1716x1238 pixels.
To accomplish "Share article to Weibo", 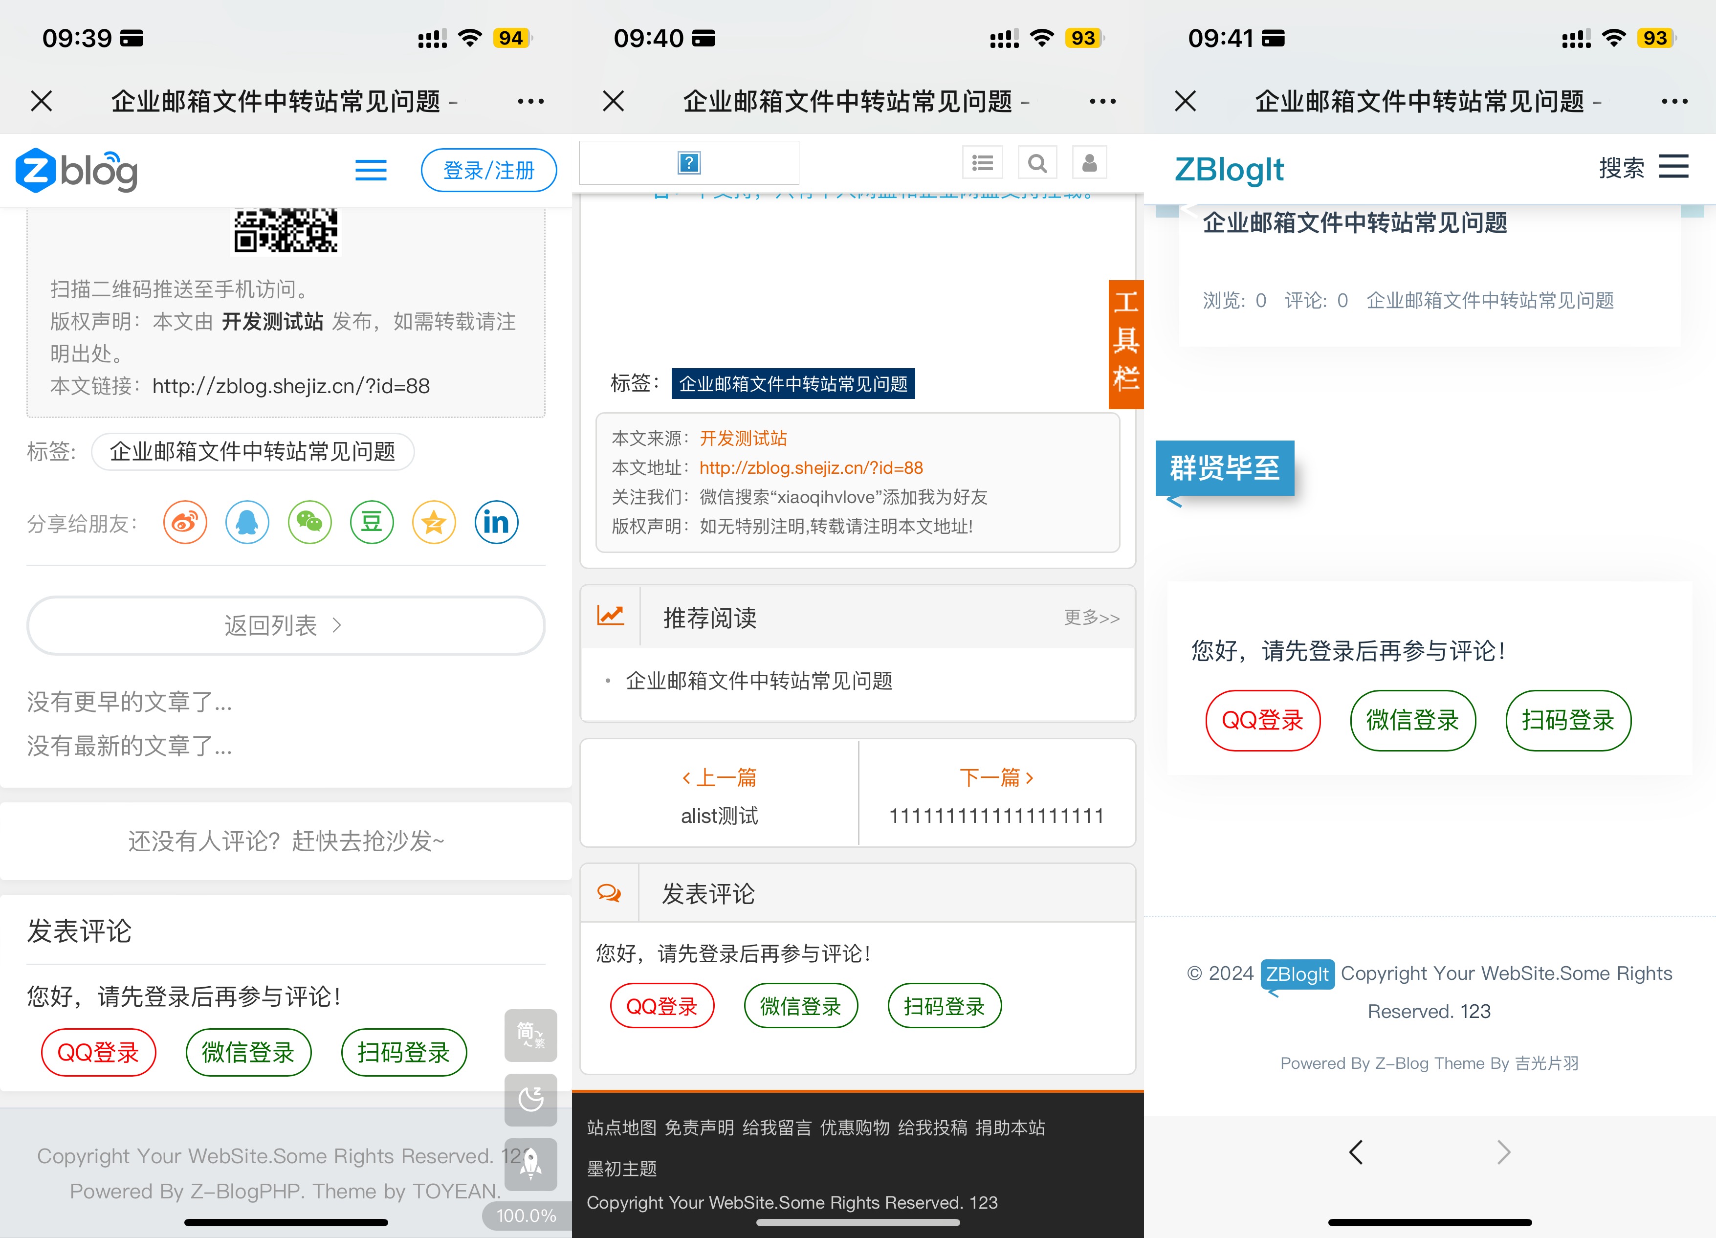I will click(x=185, y=522).
